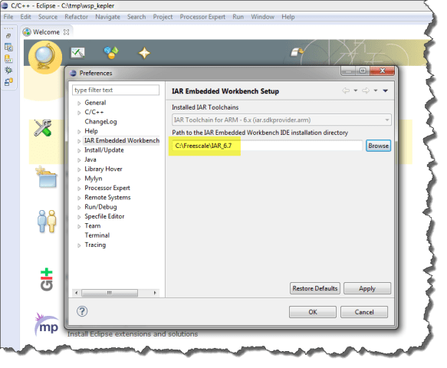Image resolution: width=447 pixels, height=368 pixels.
Task: Select Specfile Editor in preferences tree
Action: pos(104,216)
